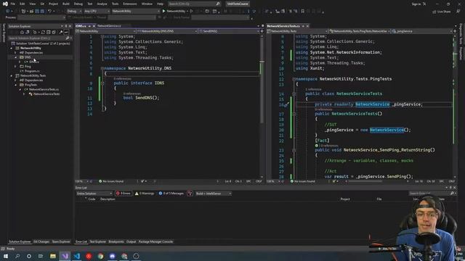Screen dimensions: 465x261
Task: Switch to the Output tab
Action: point(131,241)
